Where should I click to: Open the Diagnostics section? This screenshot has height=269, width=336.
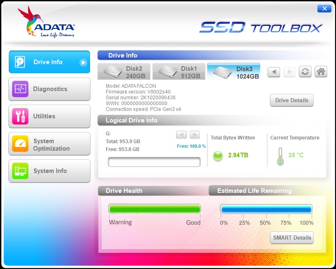pos(49,89)
